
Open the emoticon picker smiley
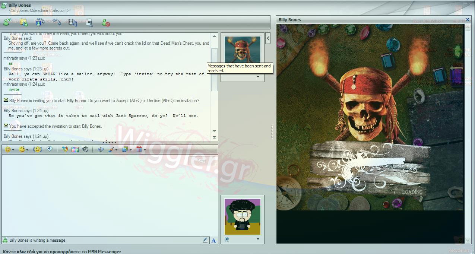7,149
